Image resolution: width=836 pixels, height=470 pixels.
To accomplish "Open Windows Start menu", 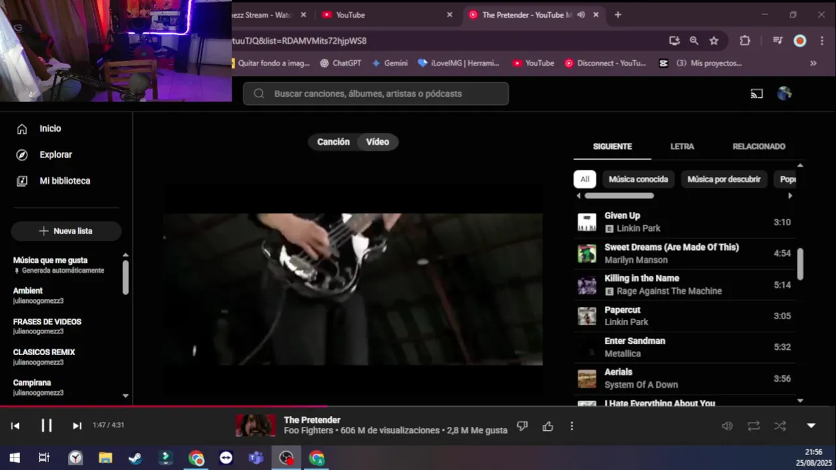I will 14,458.
